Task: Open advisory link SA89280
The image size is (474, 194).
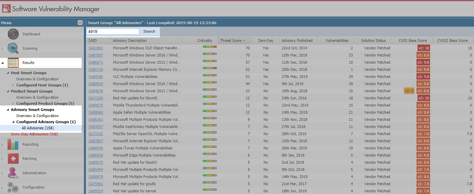Action: pos(96,77)
